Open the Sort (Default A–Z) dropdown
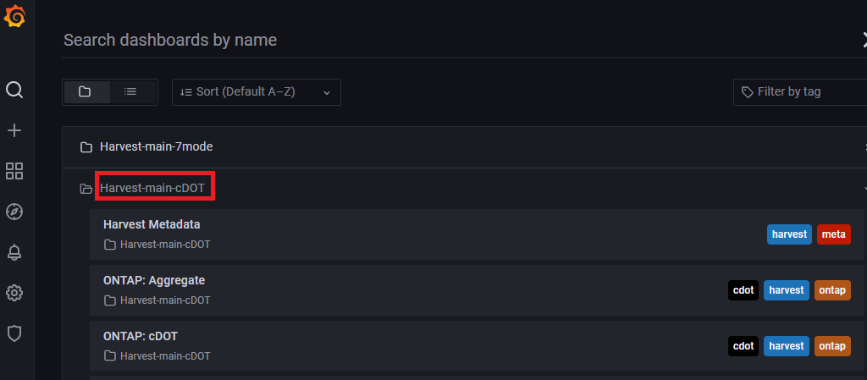 pyautogui.click(x=257, y=92)
